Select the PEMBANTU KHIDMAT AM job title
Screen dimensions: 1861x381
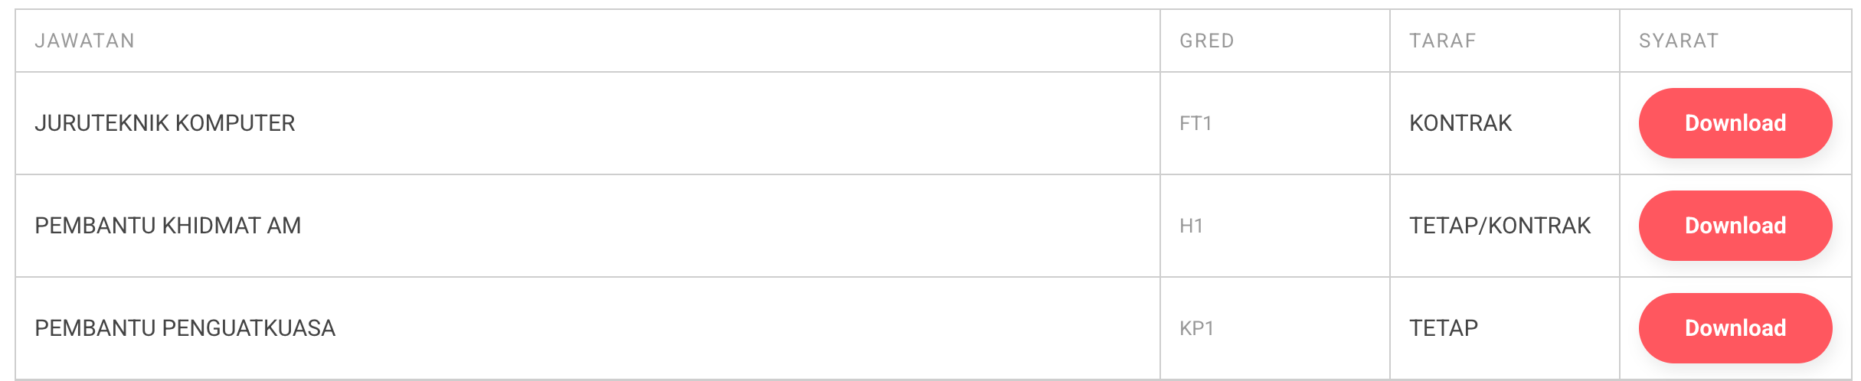coord(168,226)
